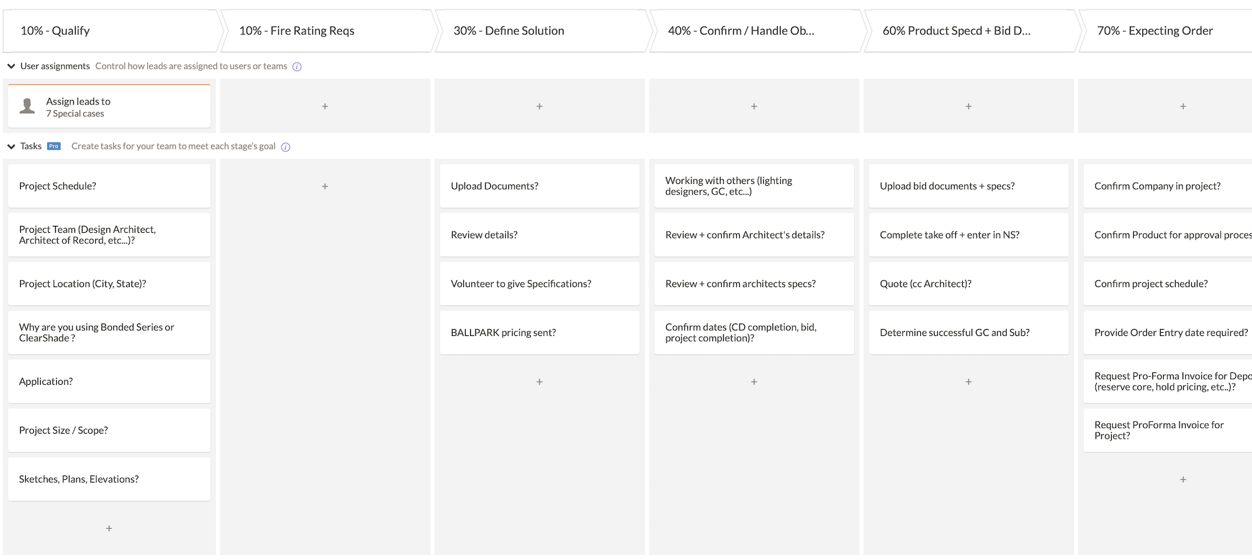
Task: Open the Quote (cc Architect)? task
Action: coord(968,283)
